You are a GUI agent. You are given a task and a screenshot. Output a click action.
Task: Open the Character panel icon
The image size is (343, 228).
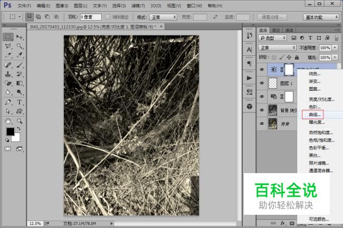[250, 50]
